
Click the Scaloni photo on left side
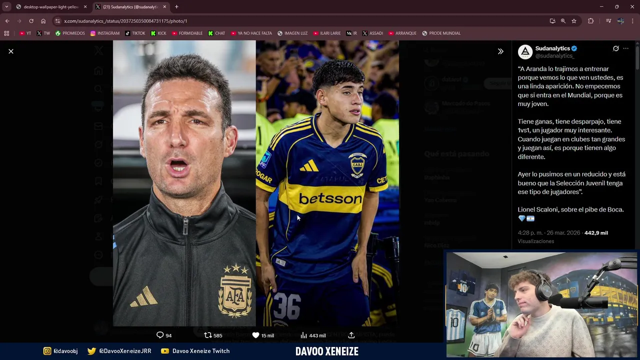184,183
